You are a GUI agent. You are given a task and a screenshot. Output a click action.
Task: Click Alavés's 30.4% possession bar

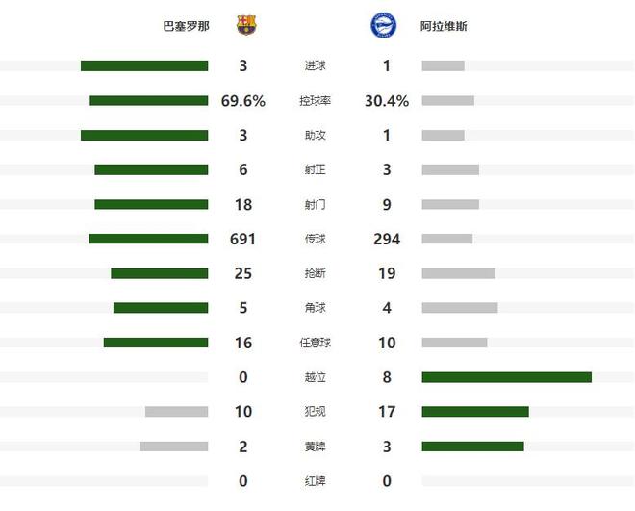[x=447, y=101]
